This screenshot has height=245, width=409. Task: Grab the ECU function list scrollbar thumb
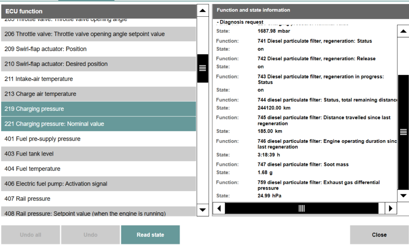pyautogui.click(x=203, y=68)
